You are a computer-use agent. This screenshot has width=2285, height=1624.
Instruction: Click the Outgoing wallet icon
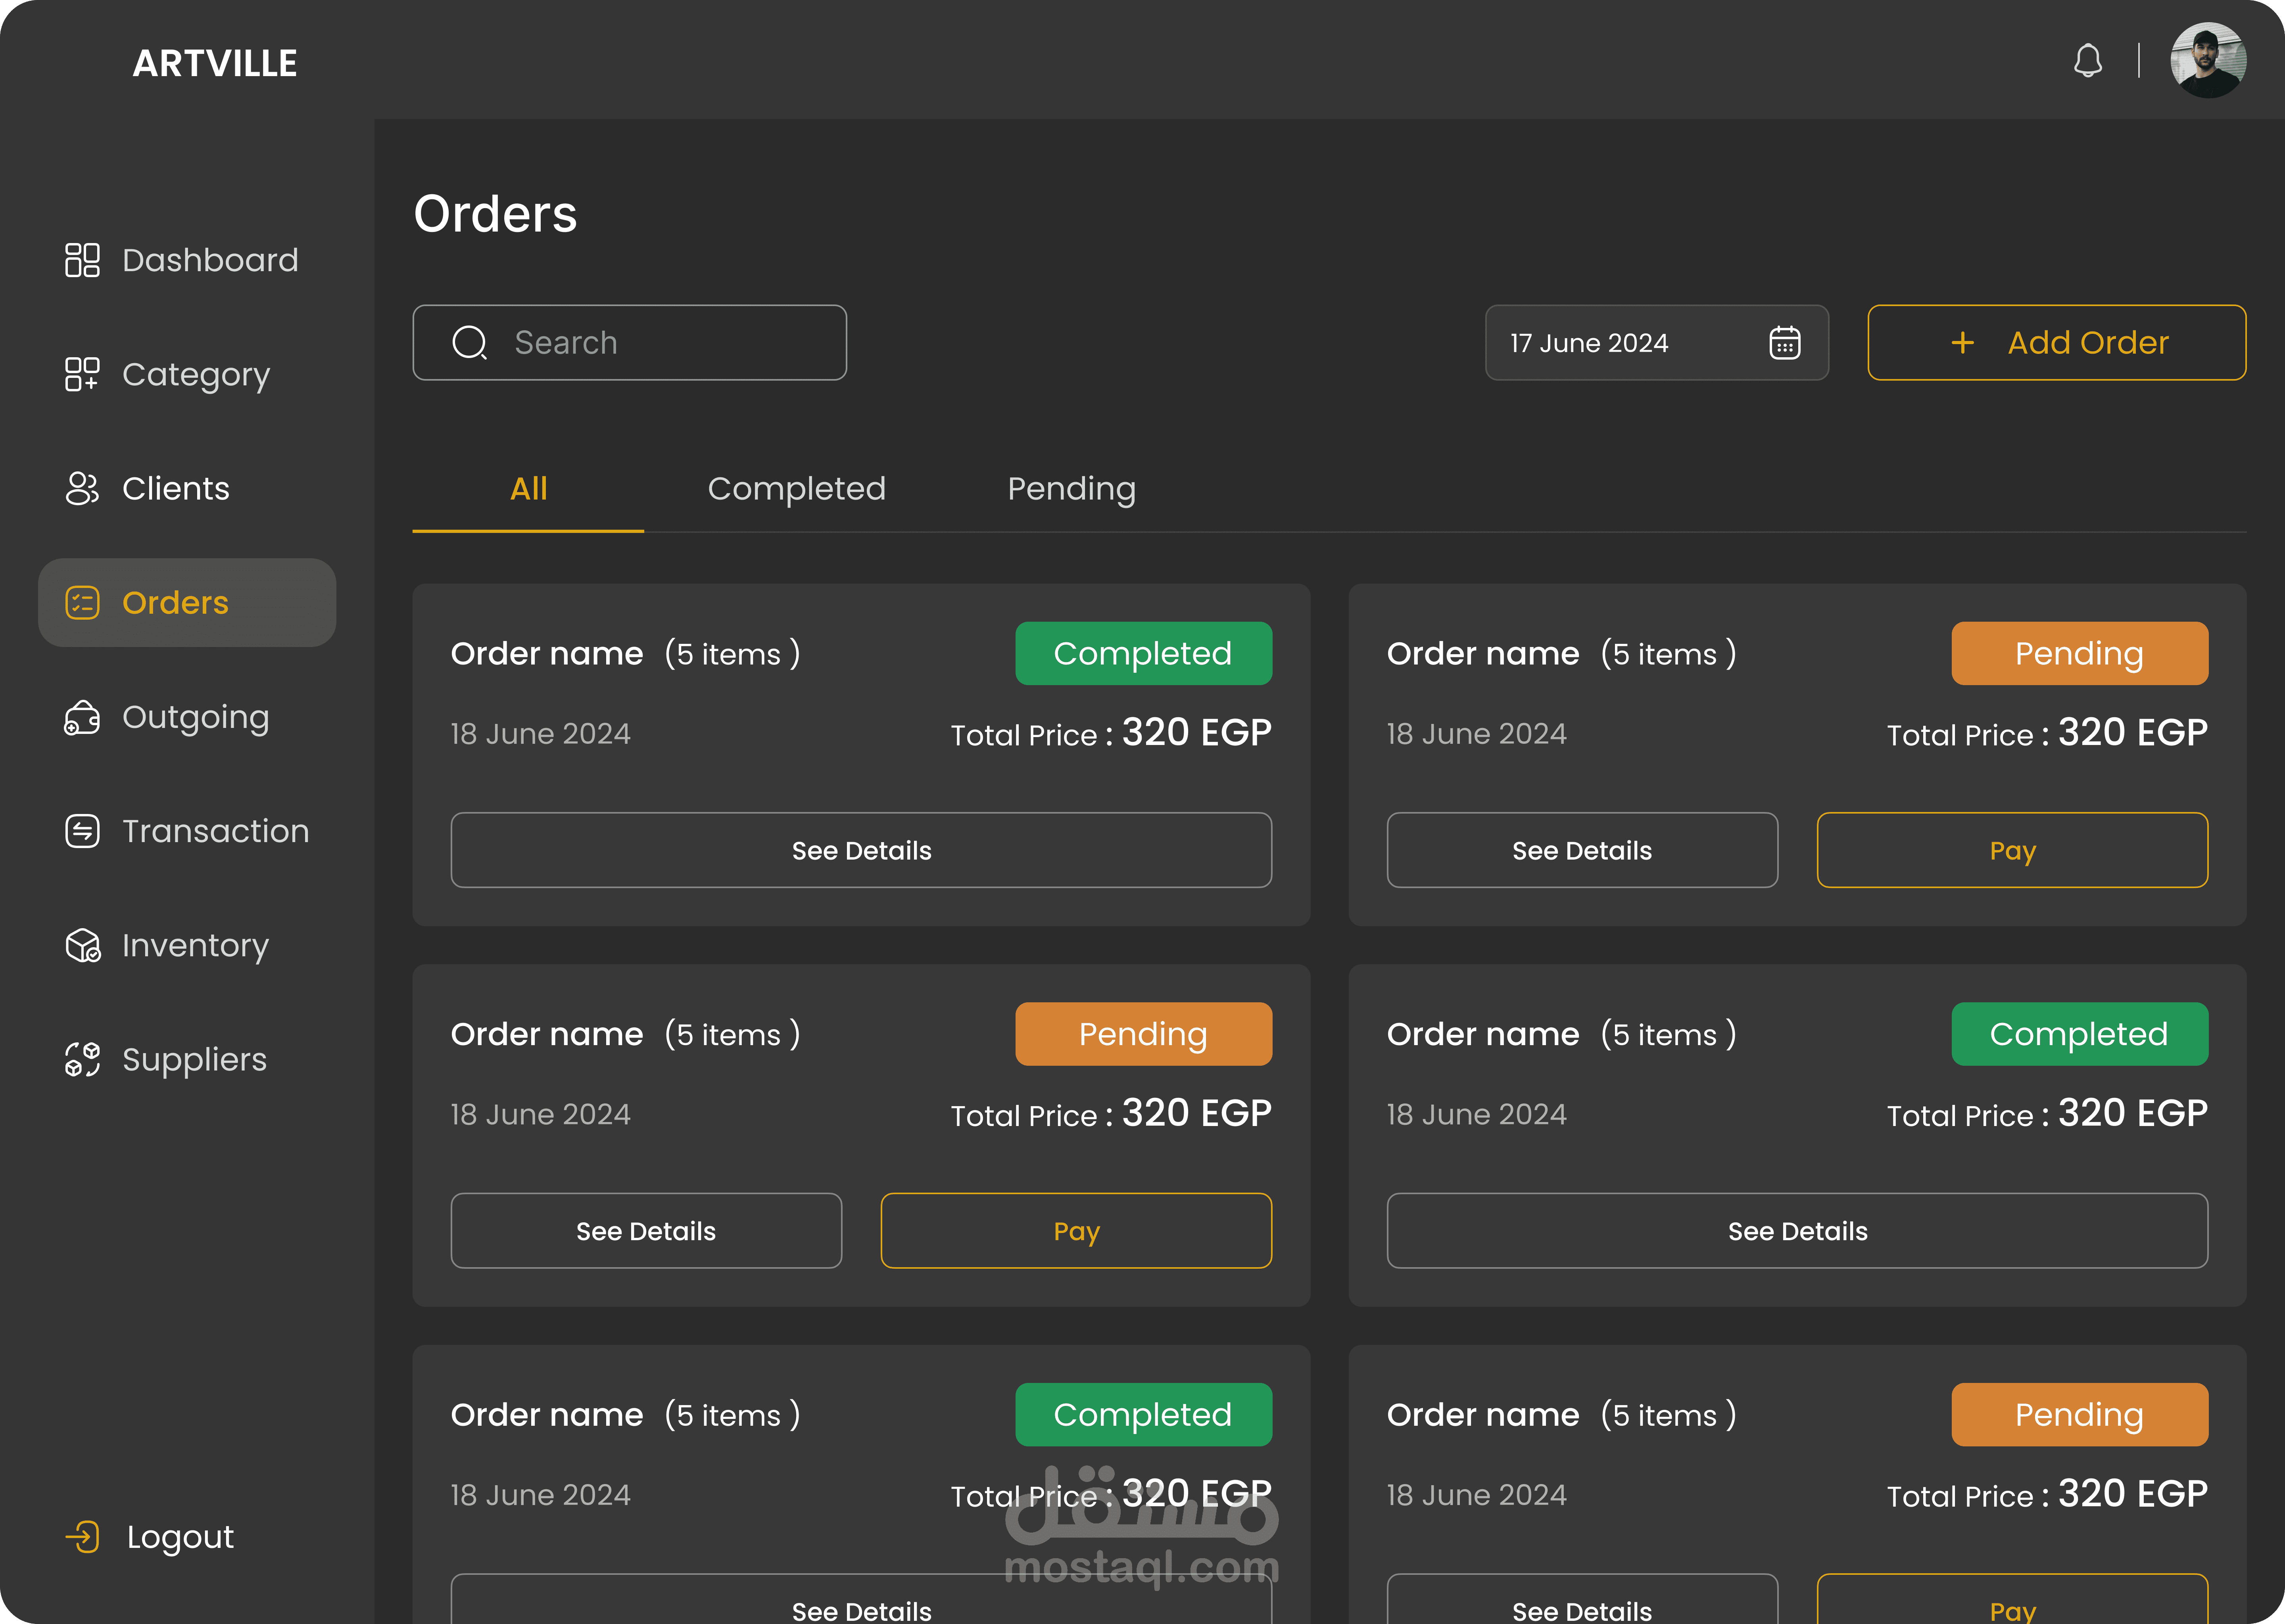coord(82,717)
